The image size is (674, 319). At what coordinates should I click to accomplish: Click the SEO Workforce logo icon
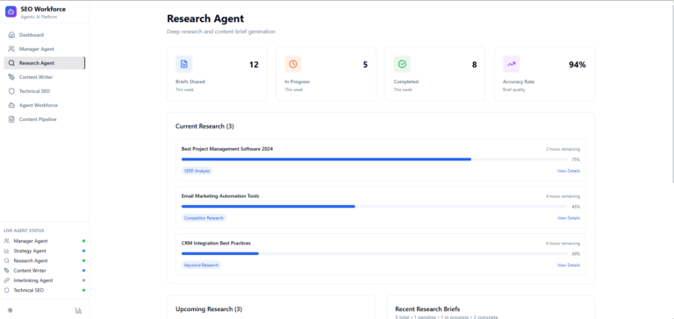tap(11, 11)
